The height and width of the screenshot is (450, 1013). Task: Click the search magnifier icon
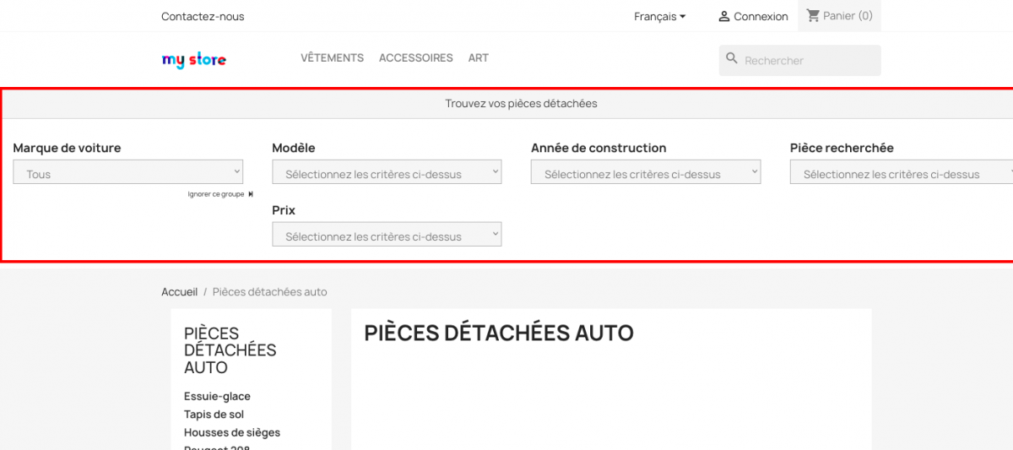click(x=732, y=60)
